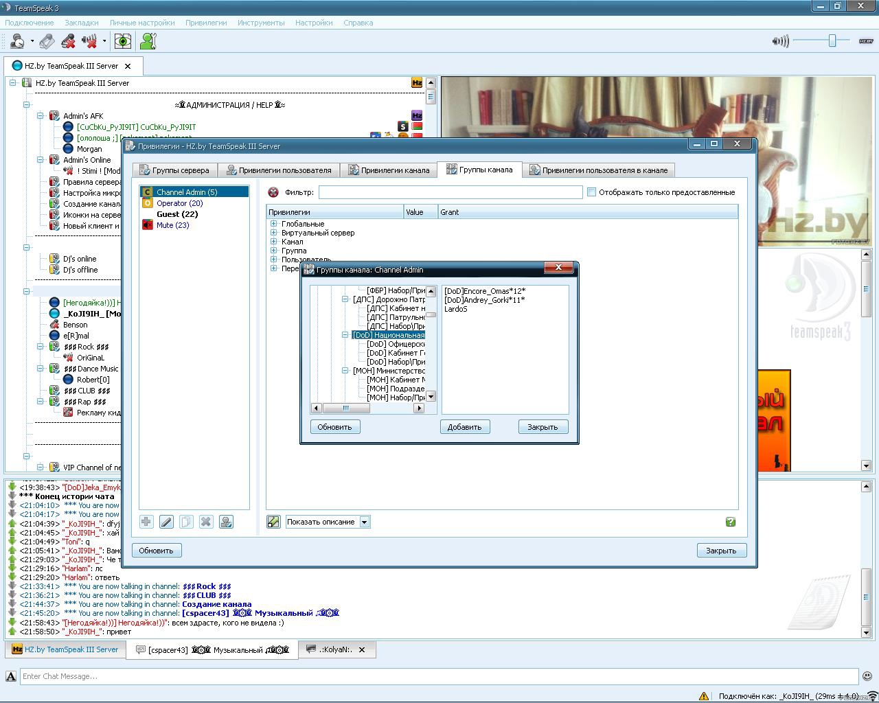The width and height of the screenshot is (879, 703).
Task: Open the Инструменты menu
Action: (x=261, y=23)
